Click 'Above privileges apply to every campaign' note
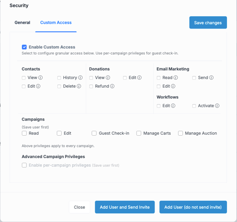The height and width of the screenshot is (222, 237). [58, 146]
